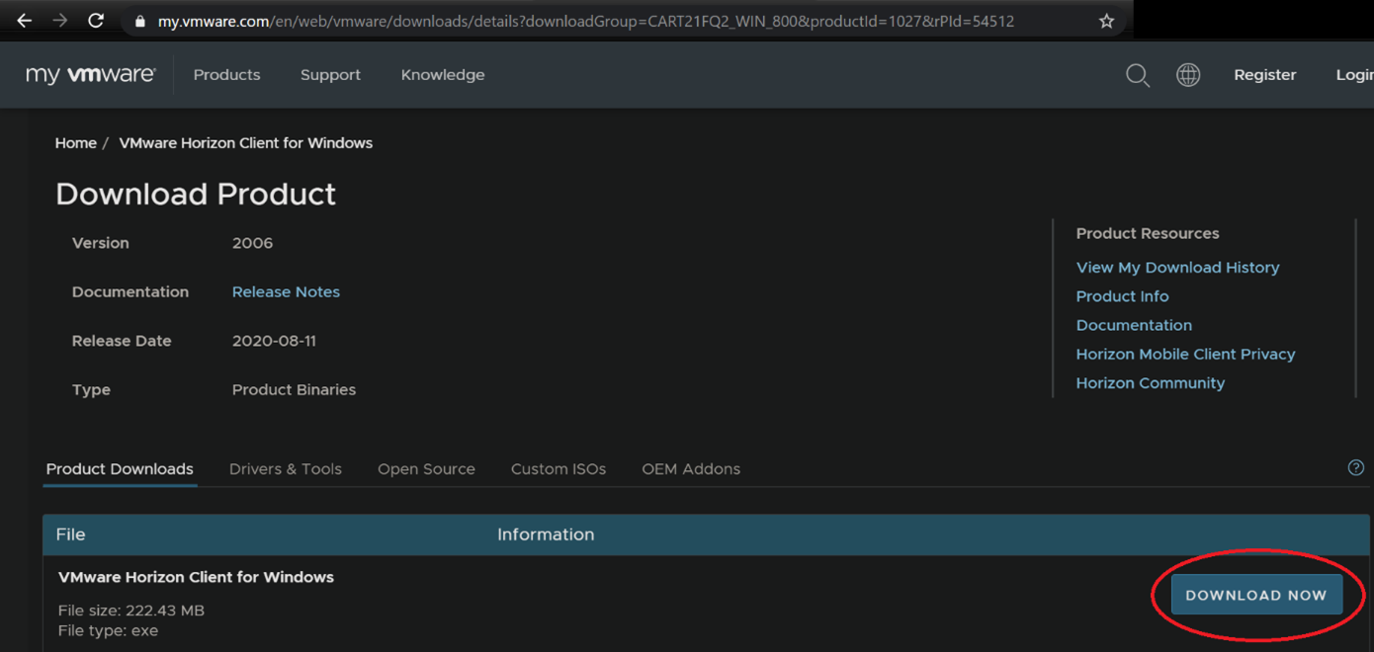Open the Knowledge menu
This screenshot has height=652, width=1374.
443,75
